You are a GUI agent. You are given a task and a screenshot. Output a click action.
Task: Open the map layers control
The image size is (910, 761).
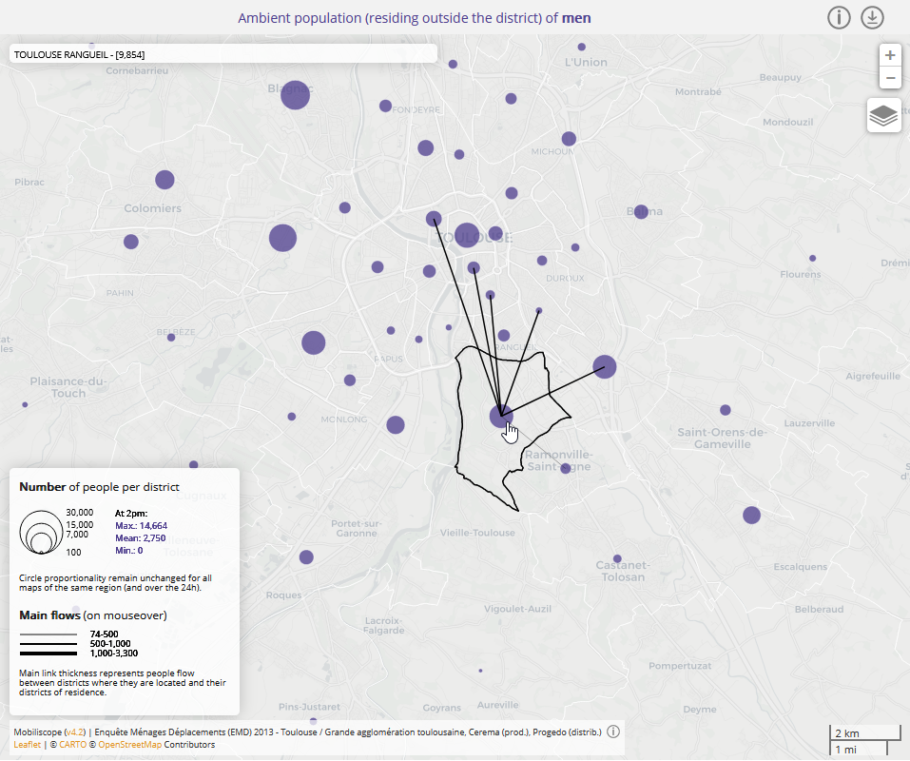(884, 115)
